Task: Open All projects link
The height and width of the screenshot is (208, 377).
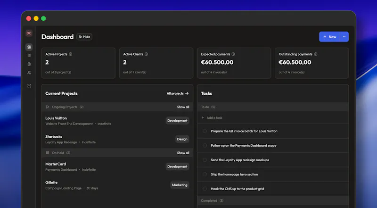Action: click(x=178, y=93)
